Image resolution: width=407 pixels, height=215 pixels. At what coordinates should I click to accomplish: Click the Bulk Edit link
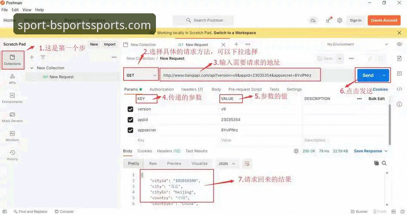pyautogui.click(x=376, y=99)
